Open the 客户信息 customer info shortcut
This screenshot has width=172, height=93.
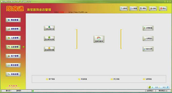(50, 79)
